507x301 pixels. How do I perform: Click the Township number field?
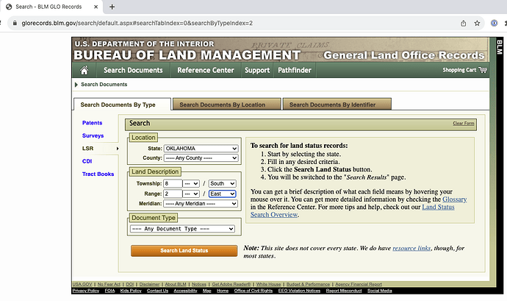tap(173, 184)
